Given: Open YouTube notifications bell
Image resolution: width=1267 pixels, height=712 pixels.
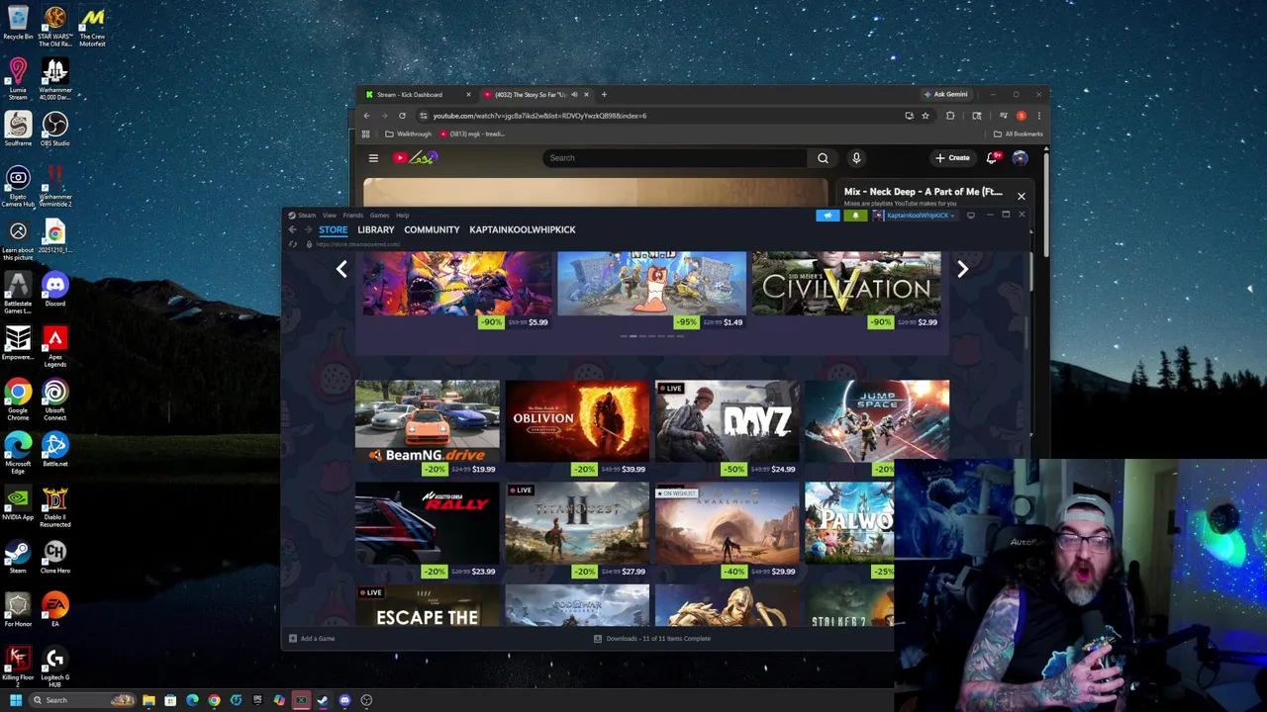Looking at the screenshot, I should pos(992,158).
